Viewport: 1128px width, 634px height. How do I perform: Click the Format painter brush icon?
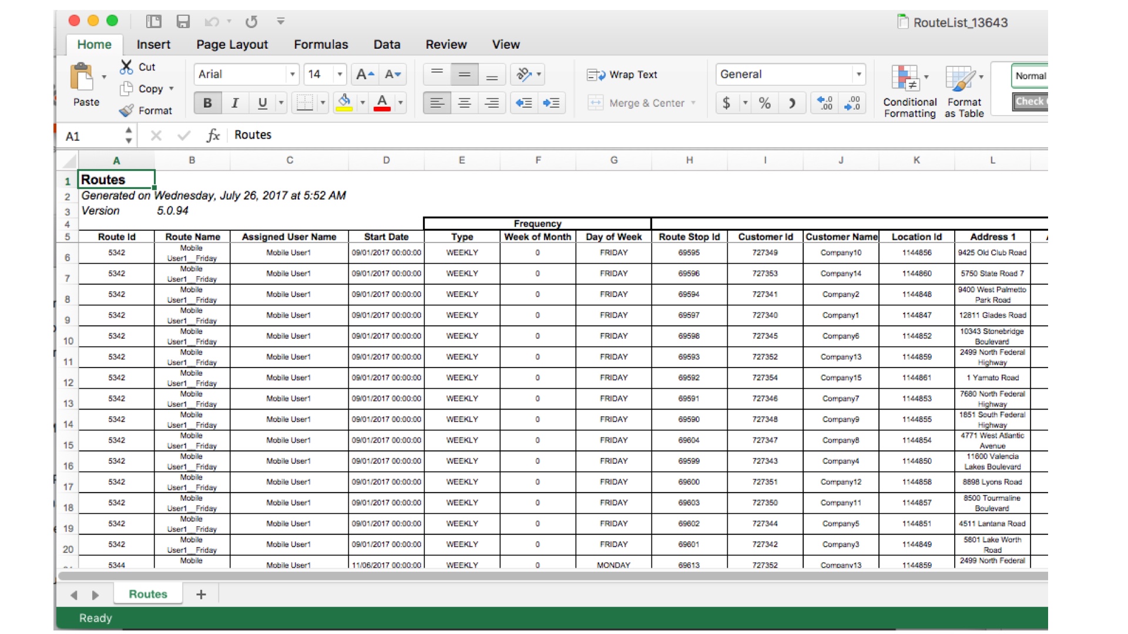(126, 110)
